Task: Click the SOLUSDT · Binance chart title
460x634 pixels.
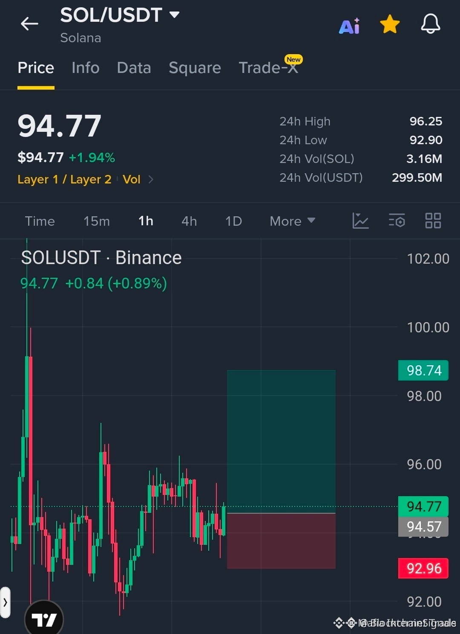Action: pyautogui.click(x=101, y=258)
